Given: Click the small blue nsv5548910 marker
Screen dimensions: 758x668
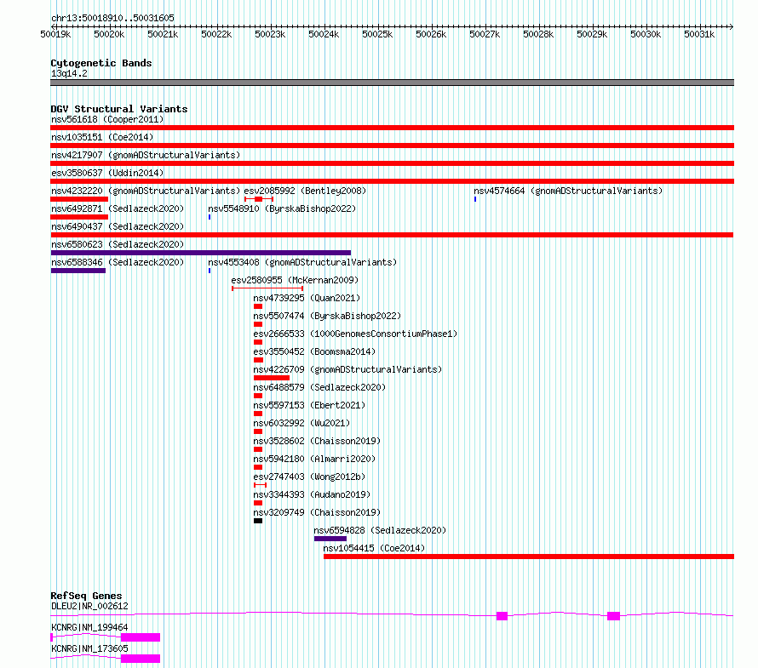Looking at the screenshot, I should coord(210,217).
